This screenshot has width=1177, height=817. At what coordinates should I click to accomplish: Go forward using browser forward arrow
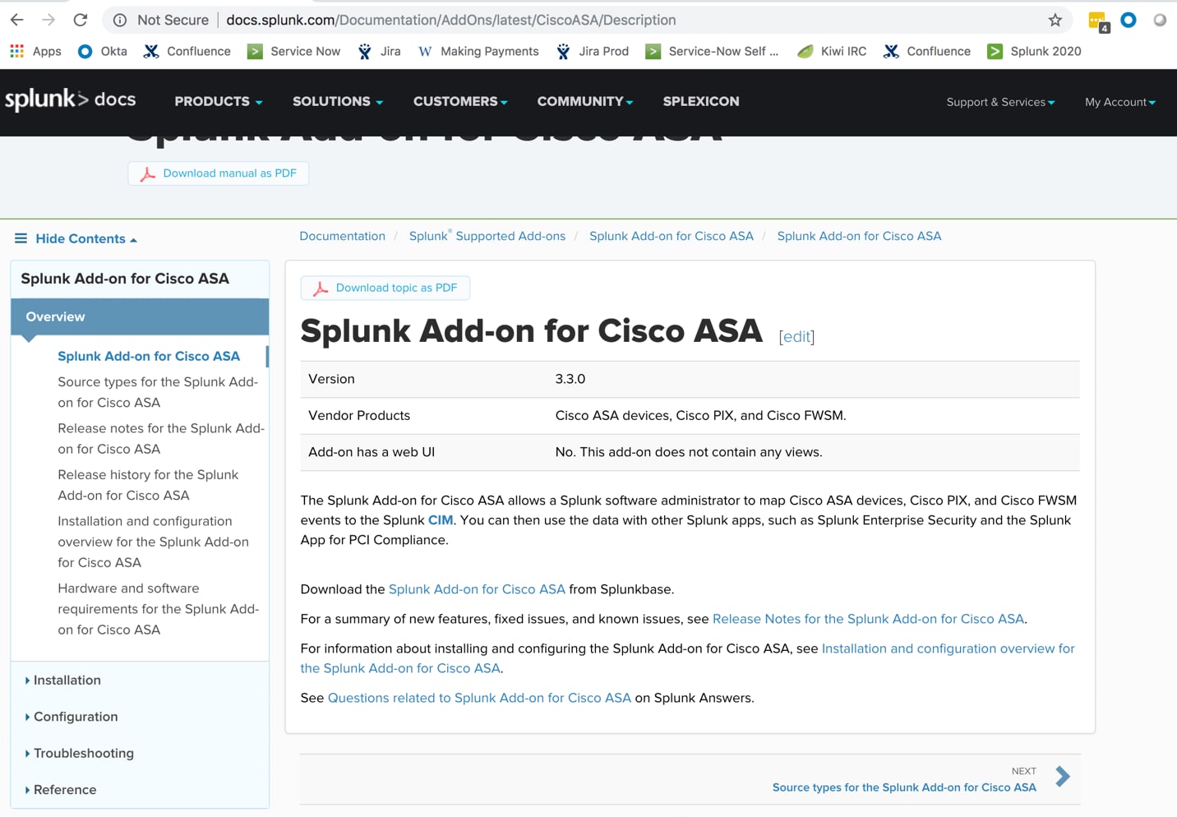[x=48, y=20]
